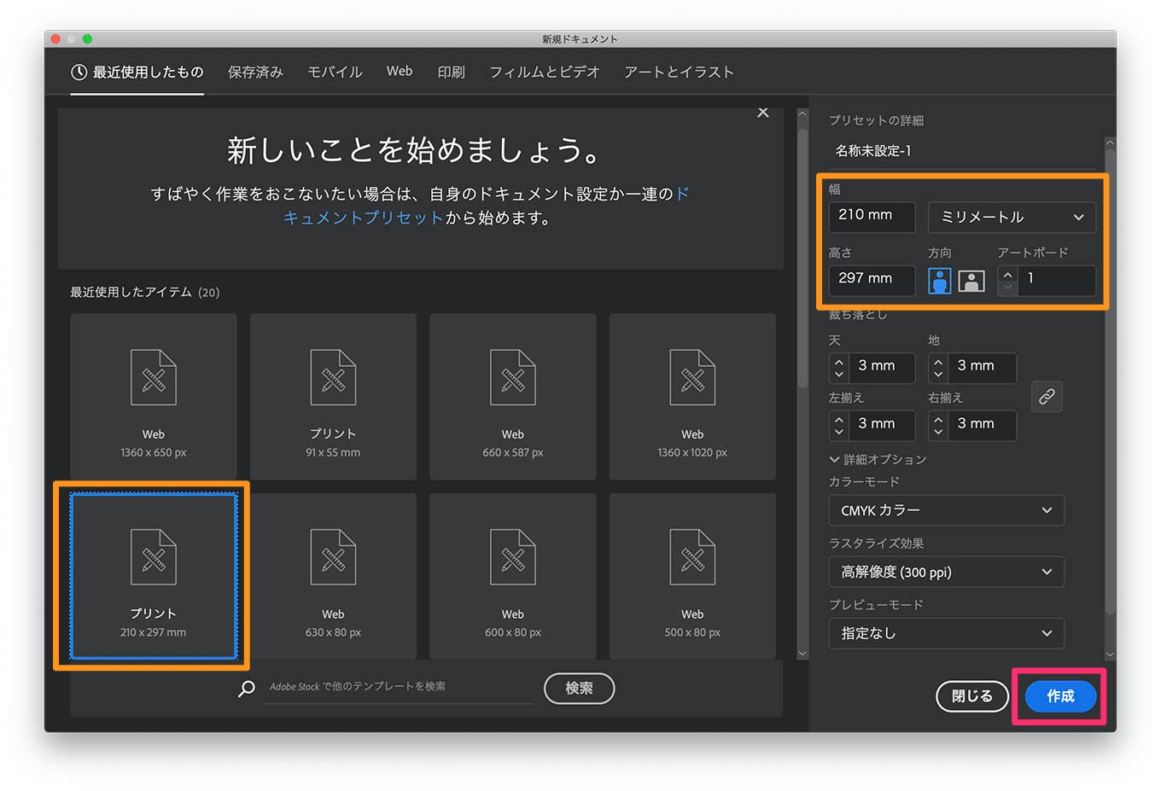Click the 作成 button
The height and width of the screenshot is (791, 1161).
pyautogui.click(x=1060, y=696)
